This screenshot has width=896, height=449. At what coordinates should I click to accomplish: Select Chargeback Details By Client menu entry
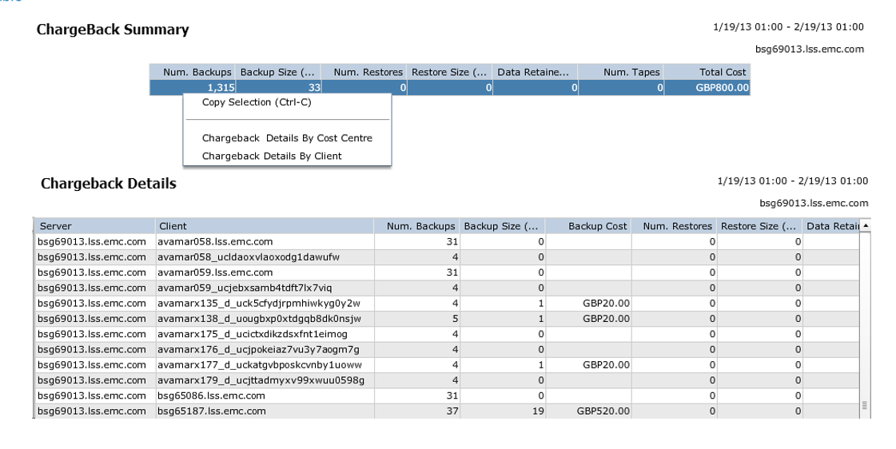[x=272, y=156]
